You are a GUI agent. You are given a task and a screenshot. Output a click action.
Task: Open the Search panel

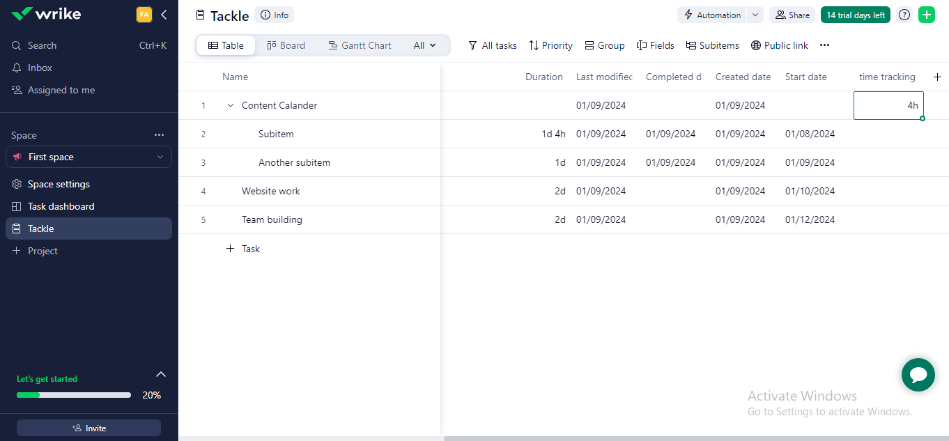[42, 45]
